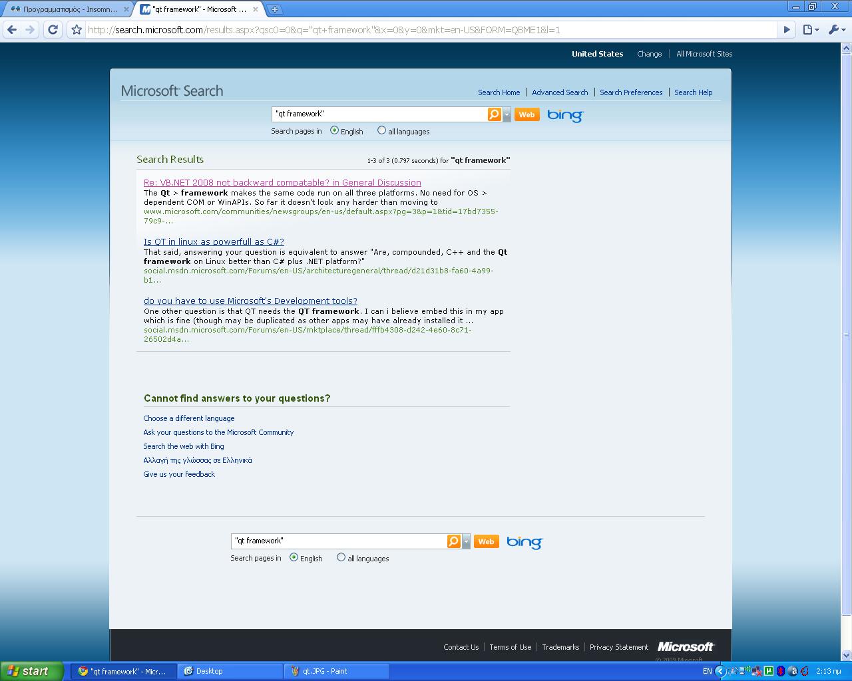Select the top 'all languages' radio button
The height and width of the screenshot is (681, 852).
381,130
